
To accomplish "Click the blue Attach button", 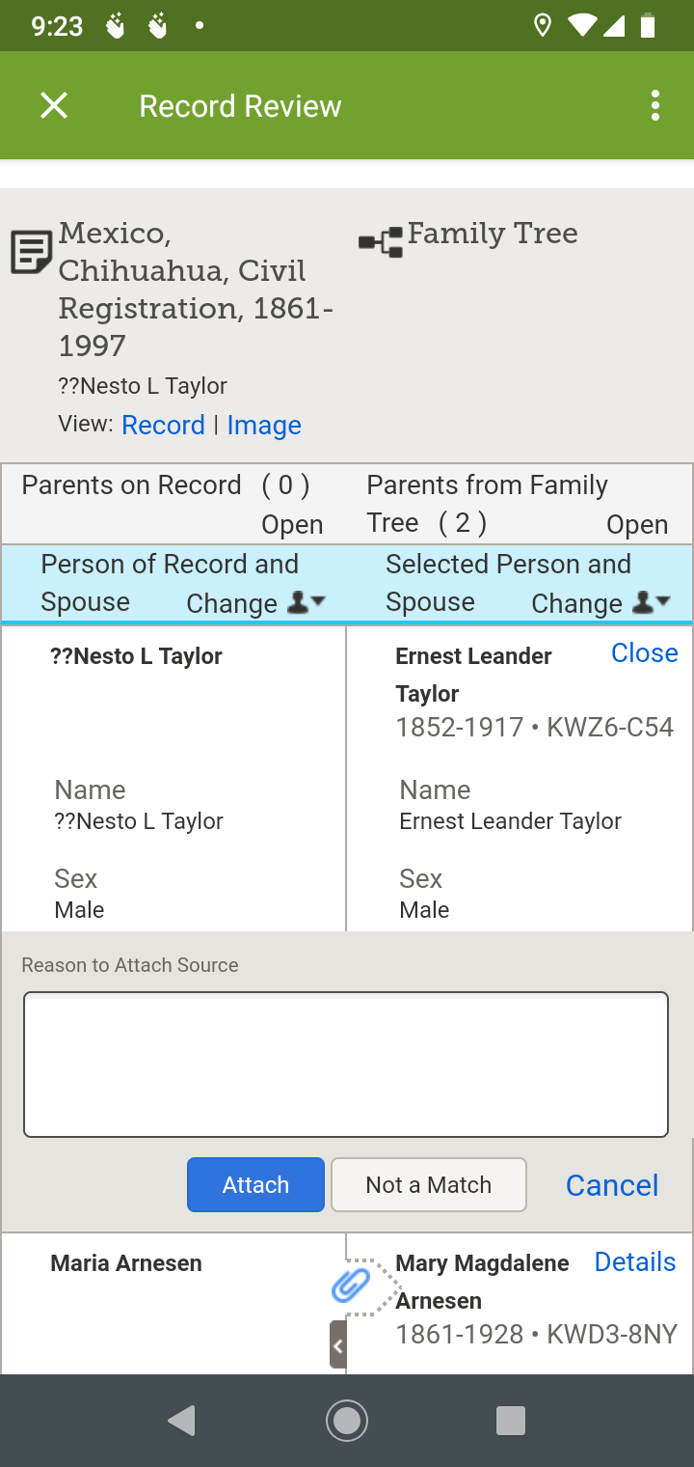I will [x=255, y=1184].
